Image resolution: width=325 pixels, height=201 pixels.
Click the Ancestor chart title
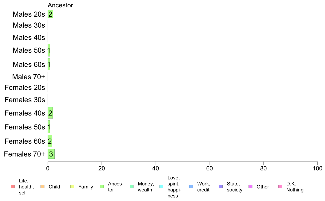tap(60, 5)
